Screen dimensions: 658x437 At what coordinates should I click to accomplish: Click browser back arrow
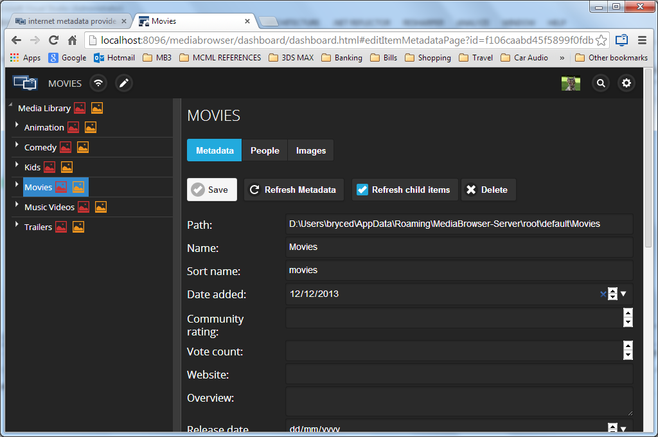coord(16,40)
